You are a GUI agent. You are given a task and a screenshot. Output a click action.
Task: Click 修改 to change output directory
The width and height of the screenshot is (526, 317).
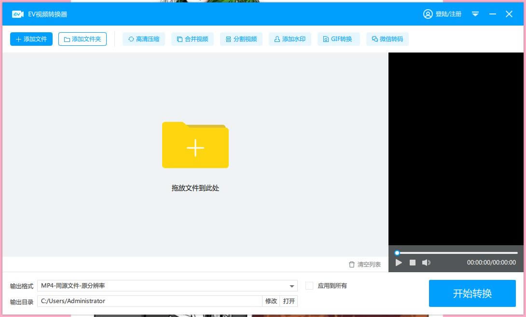[271, 301]
